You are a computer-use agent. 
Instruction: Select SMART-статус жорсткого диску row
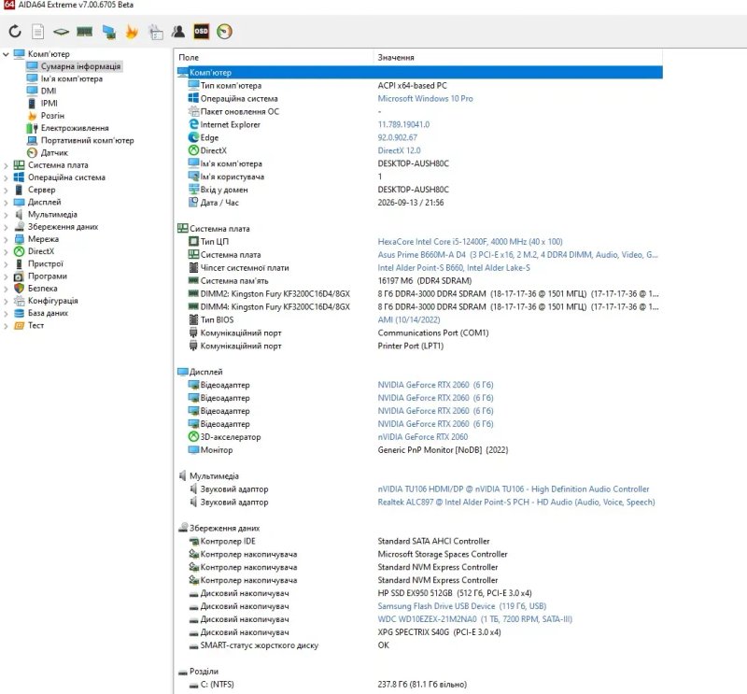pyautogui.click(x=419, y=645)
